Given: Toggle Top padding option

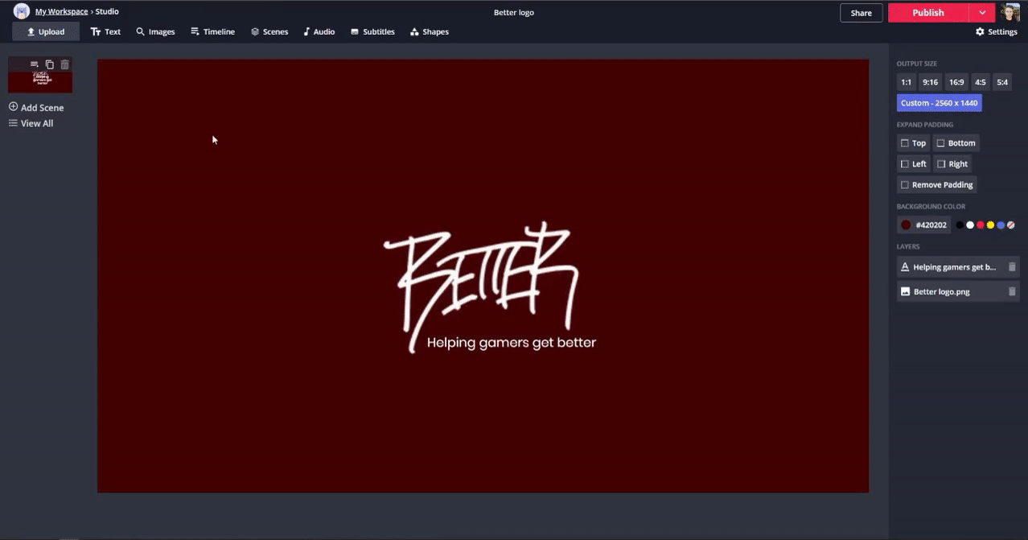Looking at the screenshot, I should [913, 143].
